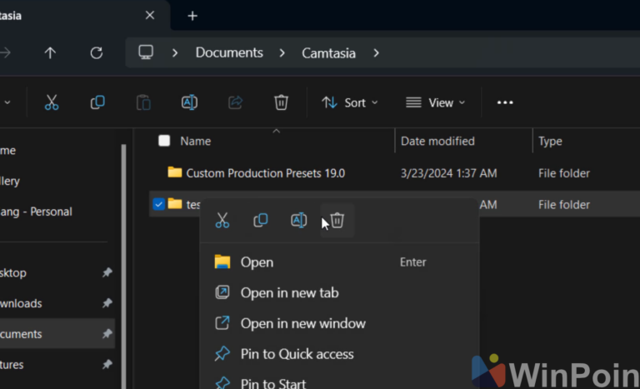Click File folder type of the selected test folder
640x389 pixels.
click(x=563, y=205)
